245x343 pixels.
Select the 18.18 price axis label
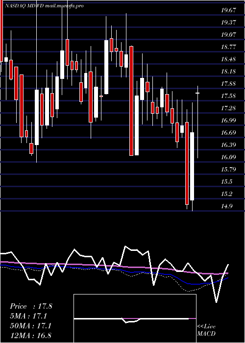click(228, 72)
